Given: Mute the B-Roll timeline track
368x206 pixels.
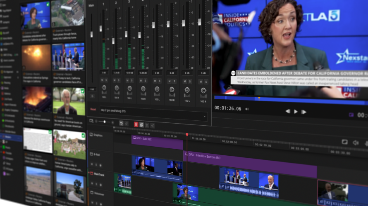Looking at the screenshot, I should point(92,164).
